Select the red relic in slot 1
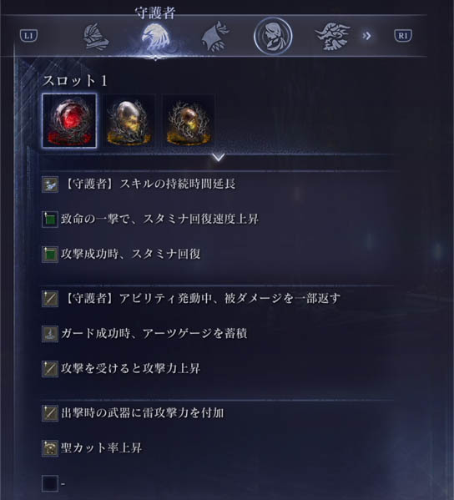This screenshot has width=454, height=500. 69,121
